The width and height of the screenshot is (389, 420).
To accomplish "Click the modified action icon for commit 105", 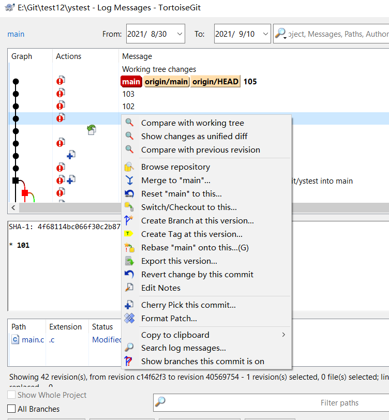I will (x=61, y=80).
